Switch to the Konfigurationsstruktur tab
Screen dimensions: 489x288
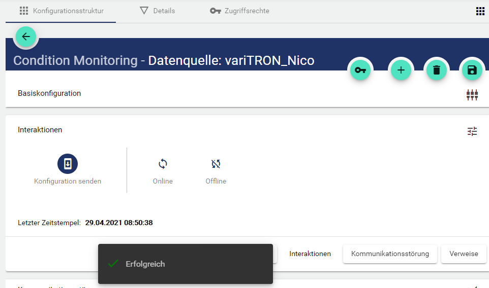click(61, 11)
